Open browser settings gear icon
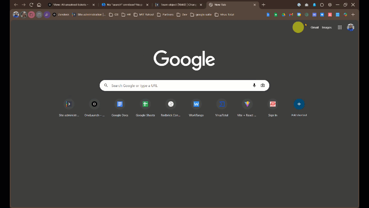The height and width of the screenshot is (208, 369). 330,5
